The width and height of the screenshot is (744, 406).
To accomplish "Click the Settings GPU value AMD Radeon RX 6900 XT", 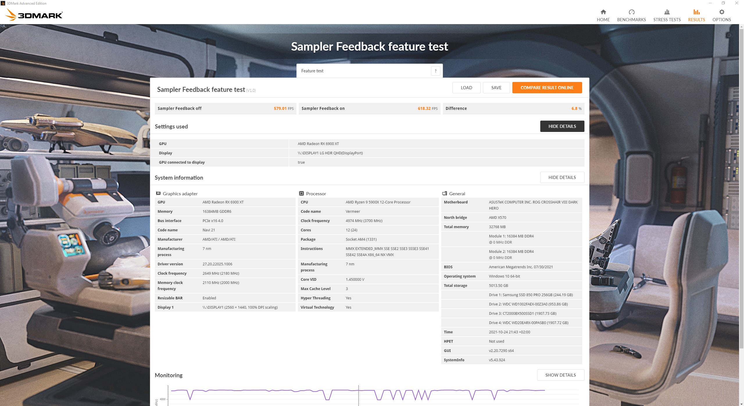I will (x=318, y=144).
